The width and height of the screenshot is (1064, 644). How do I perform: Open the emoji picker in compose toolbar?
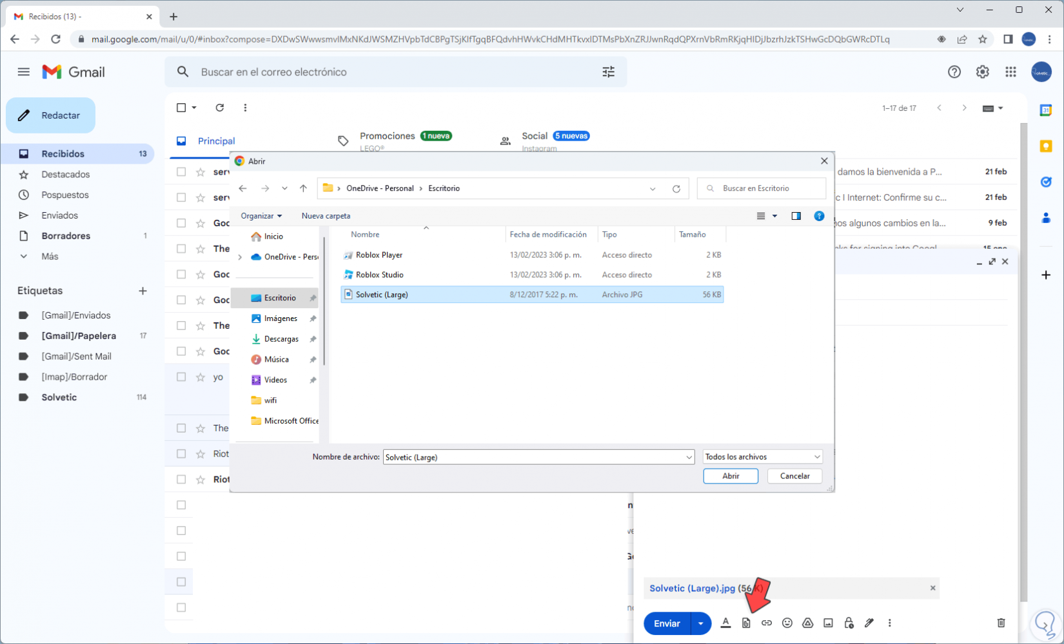[787, 623]
